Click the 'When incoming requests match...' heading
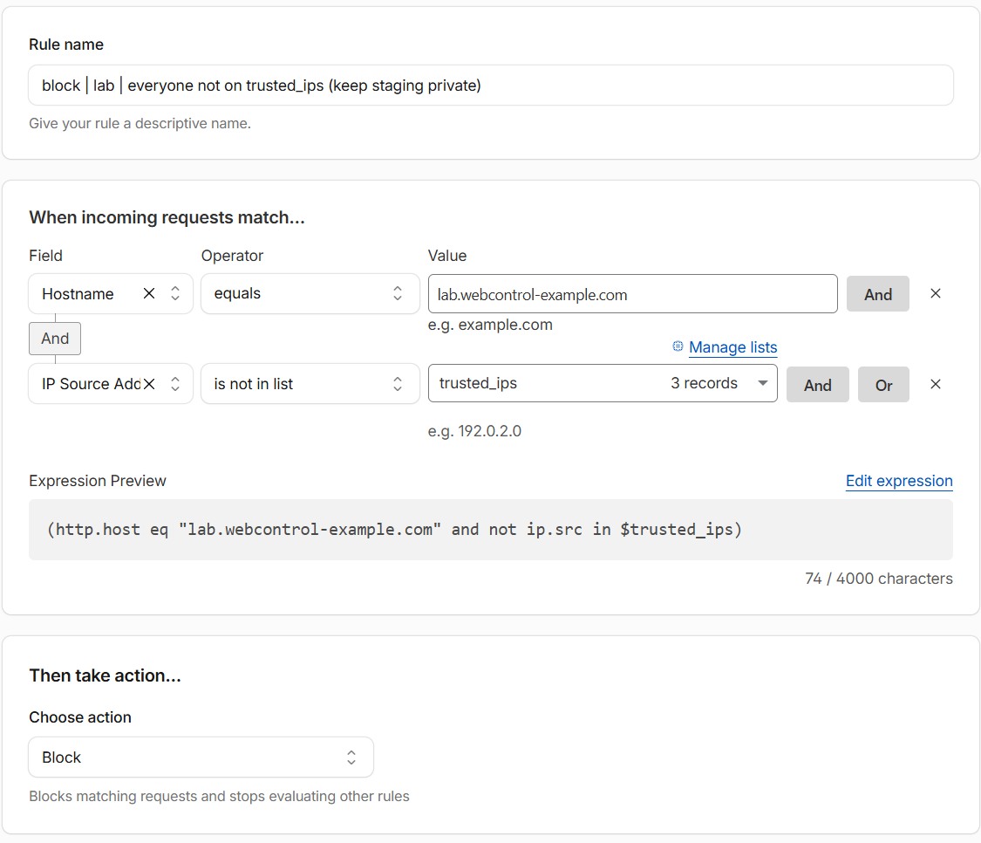 [x=167, y=217]
